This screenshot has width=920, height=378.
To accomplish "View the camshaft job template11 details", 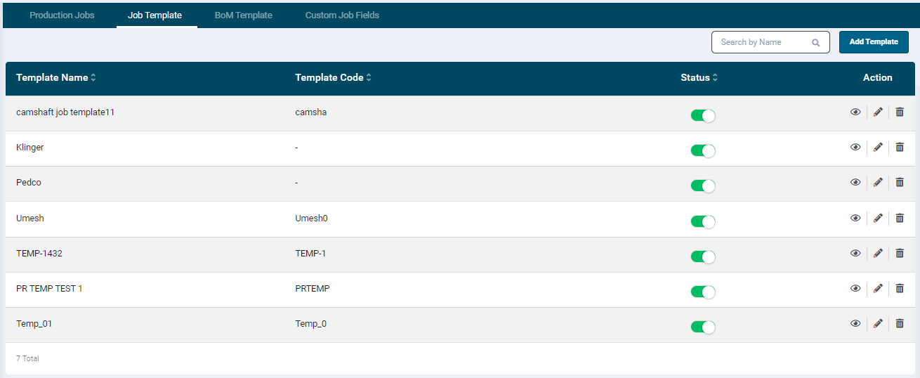I will (x=855, y=112).
